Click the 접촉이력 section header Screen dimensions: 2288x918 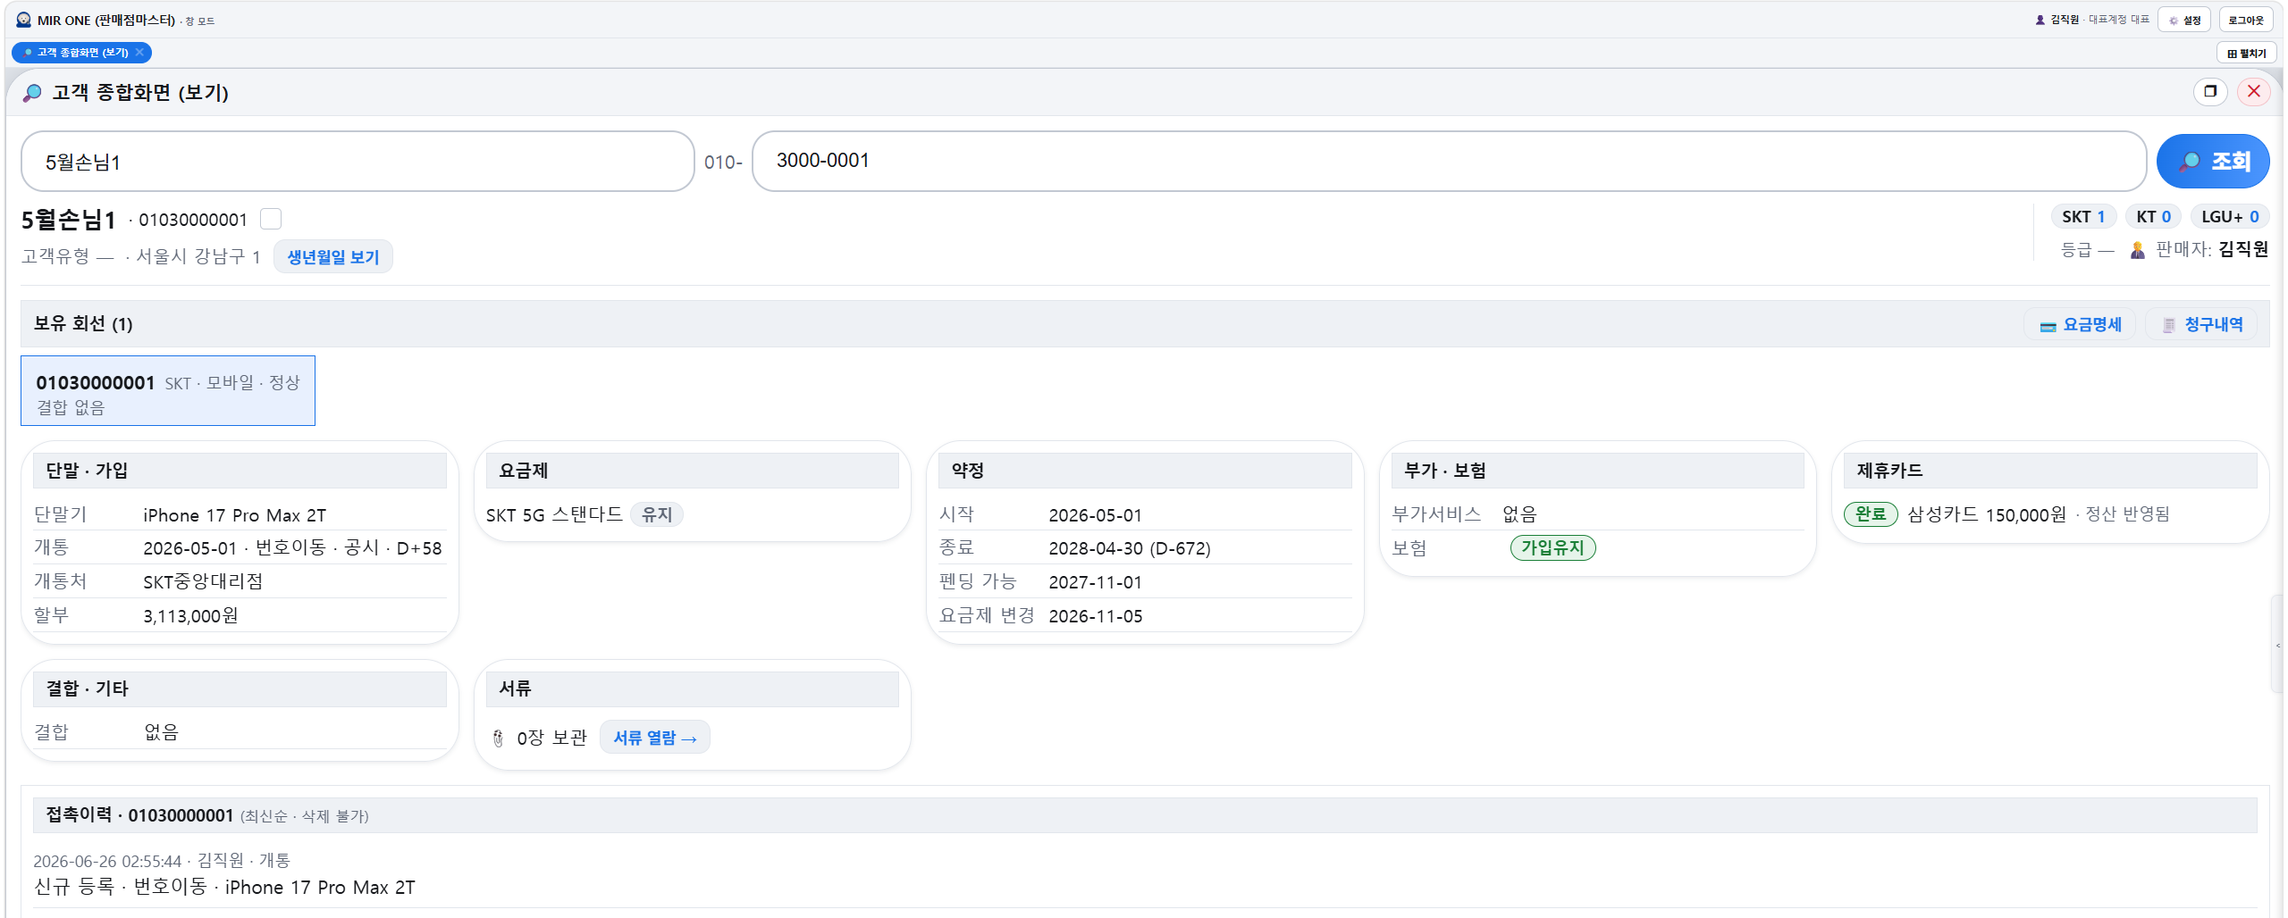point(1145,815)
